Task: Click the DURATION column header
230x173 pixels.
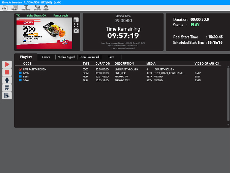Action: [x=103, y=63]
